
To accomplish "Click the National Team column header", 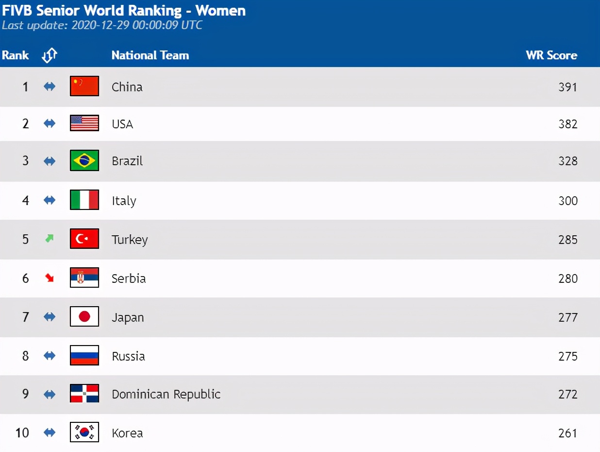I will pyautogui.click(x=150, y=55).
